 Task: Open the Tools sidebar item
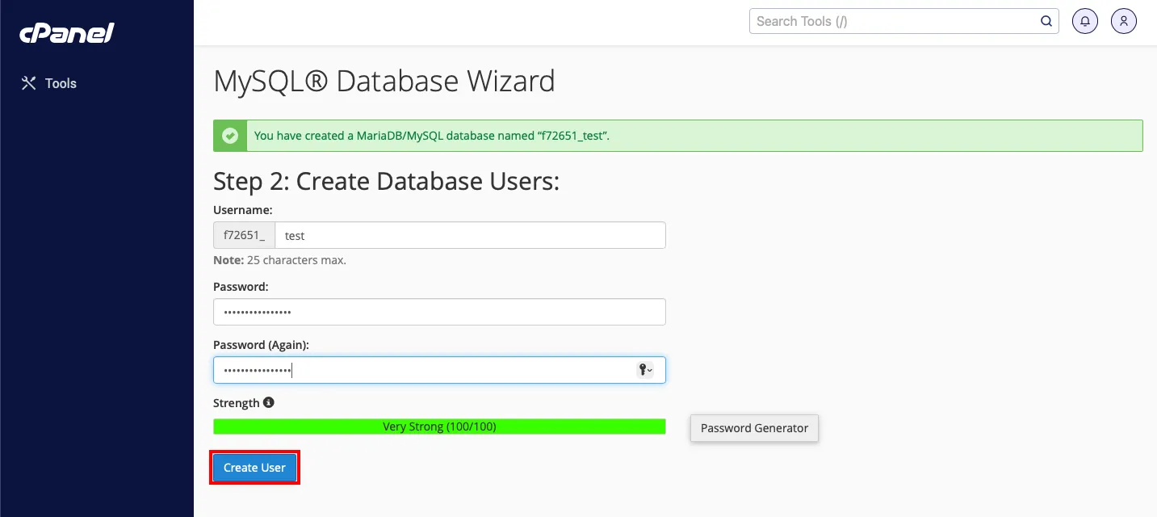(x=48, y=83)
